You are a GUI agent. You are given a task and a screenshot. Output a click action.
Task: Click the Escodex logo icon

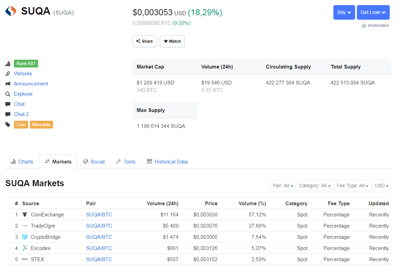point(25,248)
